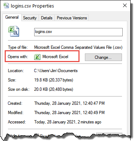Open the Security tab

[x=30, y=18]
